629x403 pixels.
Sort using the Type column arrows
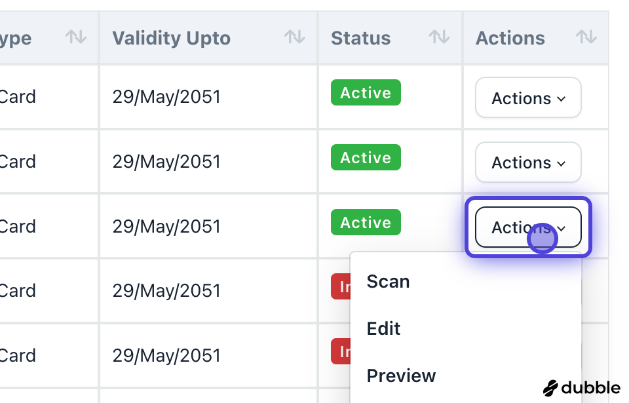(x=76, y=37)
